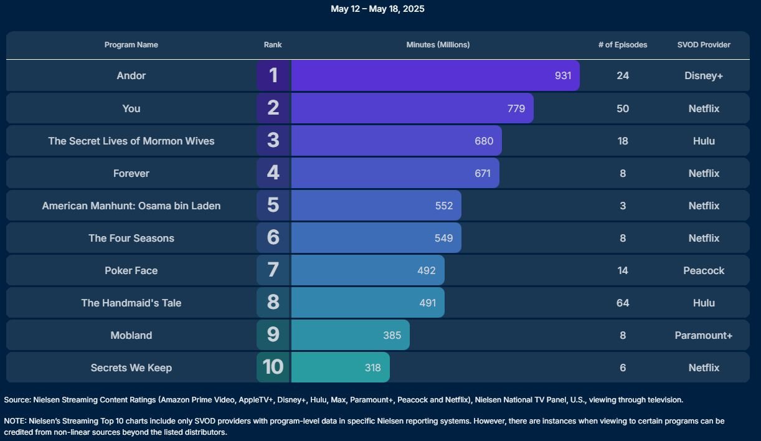
Task: Select American Manhunt: Osama bin Laden row
Action: tap(378, 206)
